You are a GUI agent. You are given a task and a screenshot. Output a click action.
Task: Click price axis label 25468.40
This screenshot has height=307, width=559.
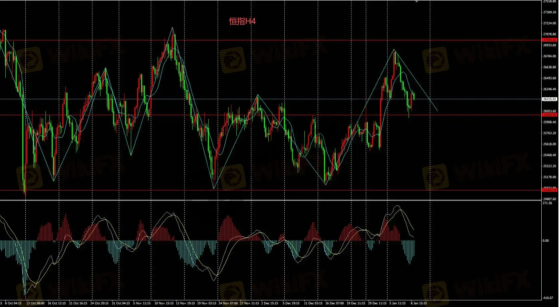[550, 155]
